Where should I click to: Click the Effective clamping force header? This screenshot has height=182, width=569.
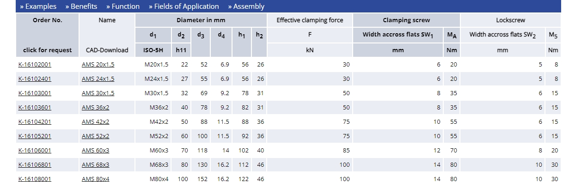pyautogui.click(x=310, y=20)
